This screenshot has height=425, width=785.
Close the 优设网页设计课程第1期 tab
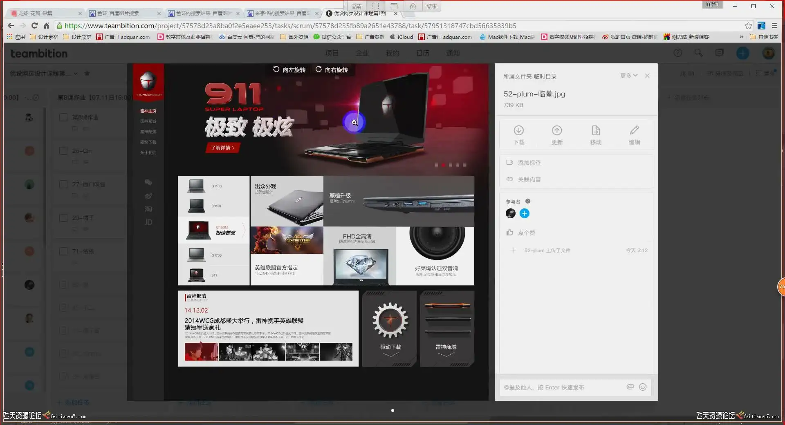pos(395,13)
